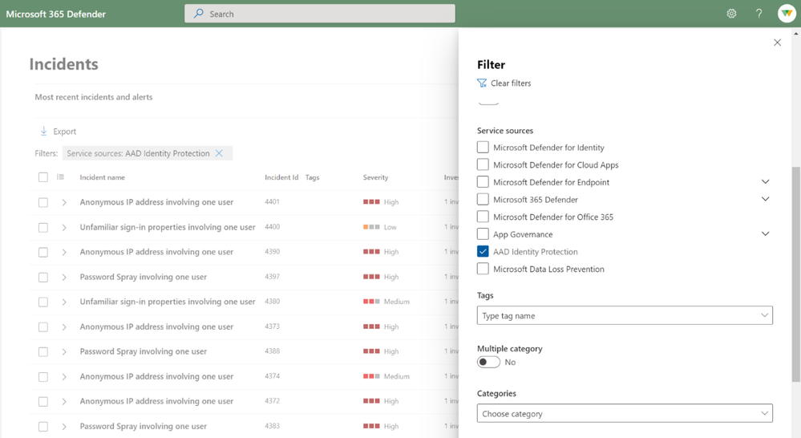801x438 pixels.
Task: Click the Low severity indicator for incident 4400
Action: (x=371, y=227)
